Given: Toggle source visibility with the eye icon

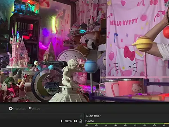Looking at the screenshot, I should [76, 121].
